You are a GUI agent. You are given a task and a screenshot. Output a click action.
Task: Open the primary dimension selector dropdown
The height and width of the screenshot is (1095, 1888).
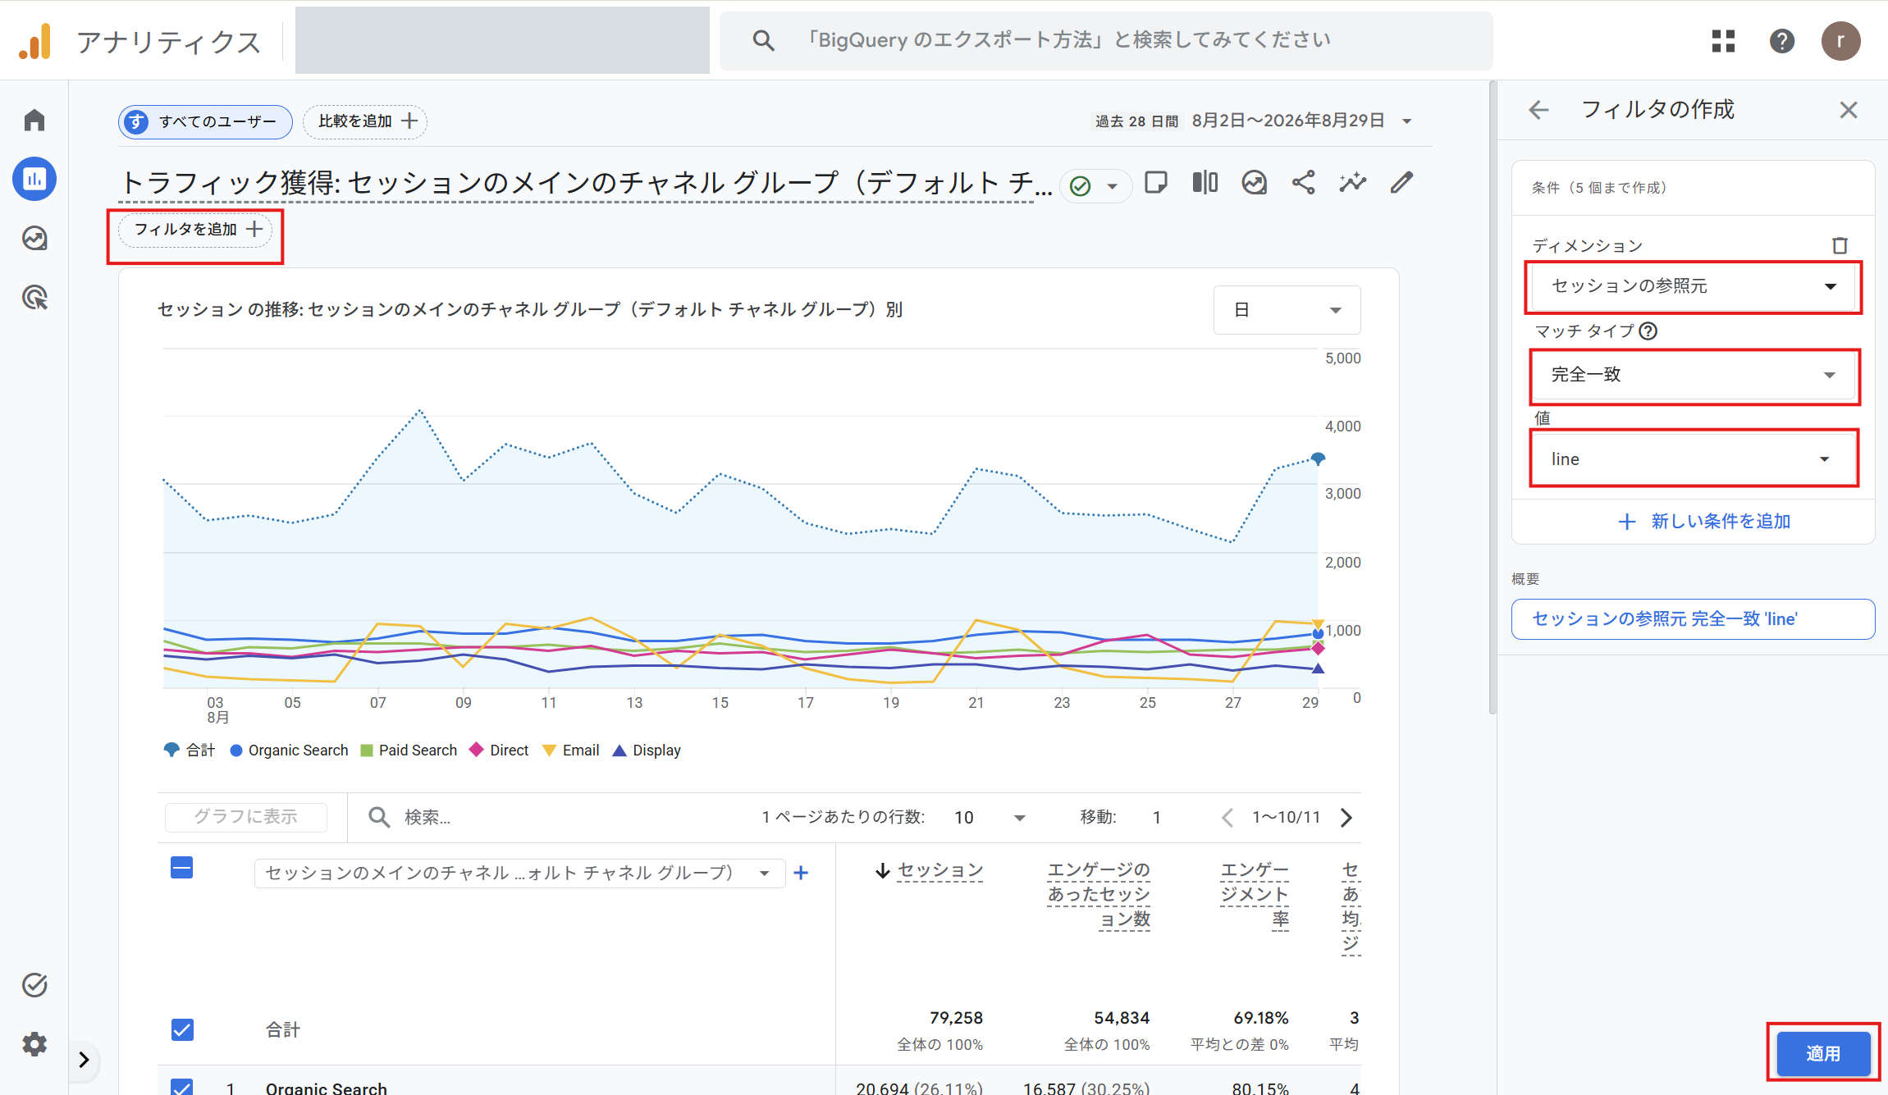coord(519,873)
